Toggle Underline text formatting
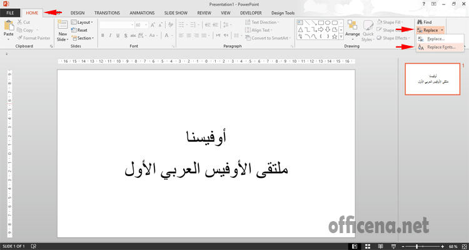This screenshot has height=250, width=469. pos(118,35)
